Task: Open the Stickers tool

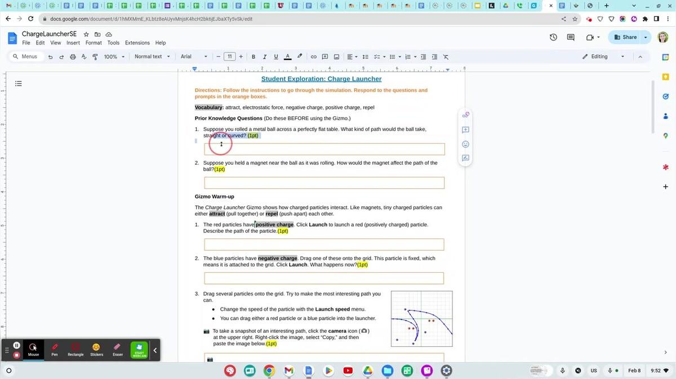Action: pyautogui.click(x=96, y=349)
